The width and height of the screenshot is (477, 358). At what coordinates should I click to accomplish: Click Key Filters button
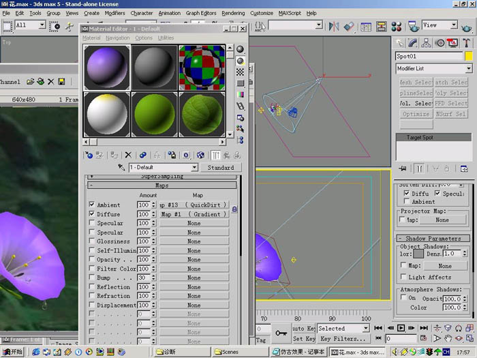[x=343, y=338]
